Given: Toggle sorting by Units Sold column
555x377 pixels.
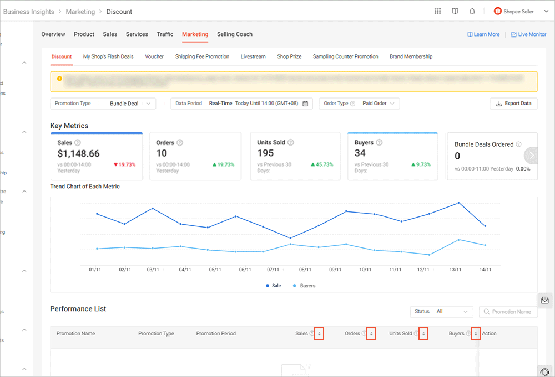Looking at the screenshot, I should tap(423, 334).
